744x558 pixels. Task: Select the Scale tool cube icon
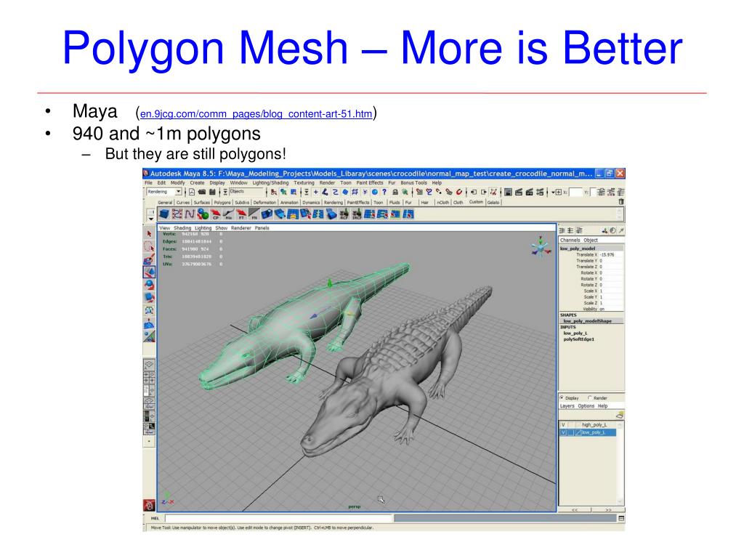[149, 297]
